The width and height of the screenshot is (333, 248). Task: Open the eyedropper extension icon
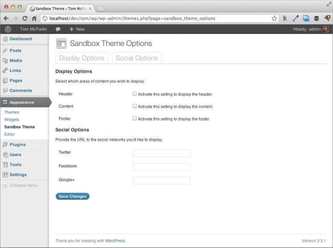pos(296,18)
